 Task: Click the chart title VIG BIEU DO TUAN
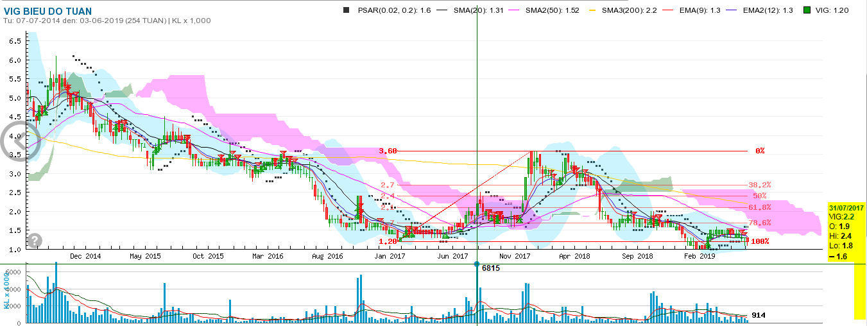click(x=47, y=11)
